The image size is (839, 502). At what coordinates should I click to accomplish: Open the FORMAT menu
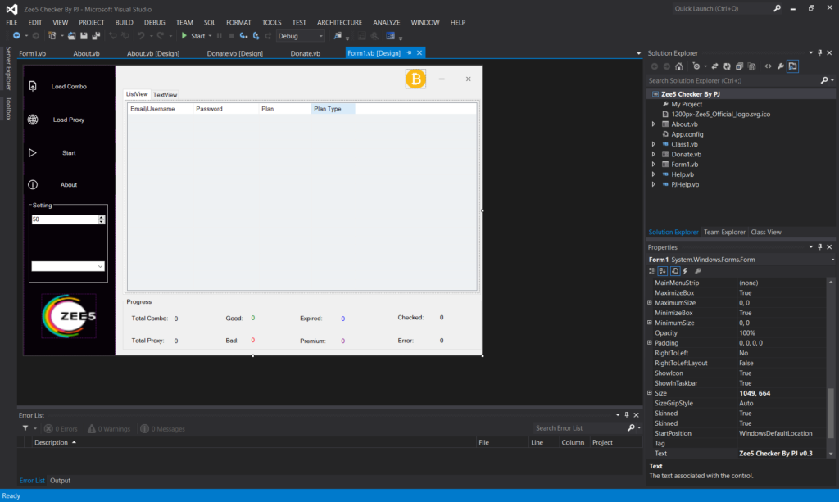[x=238, y=22]
